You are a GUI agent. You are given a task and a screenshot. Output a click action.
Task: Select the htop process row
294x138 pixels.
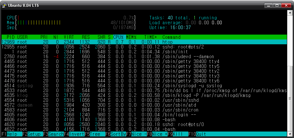point(144,42)
